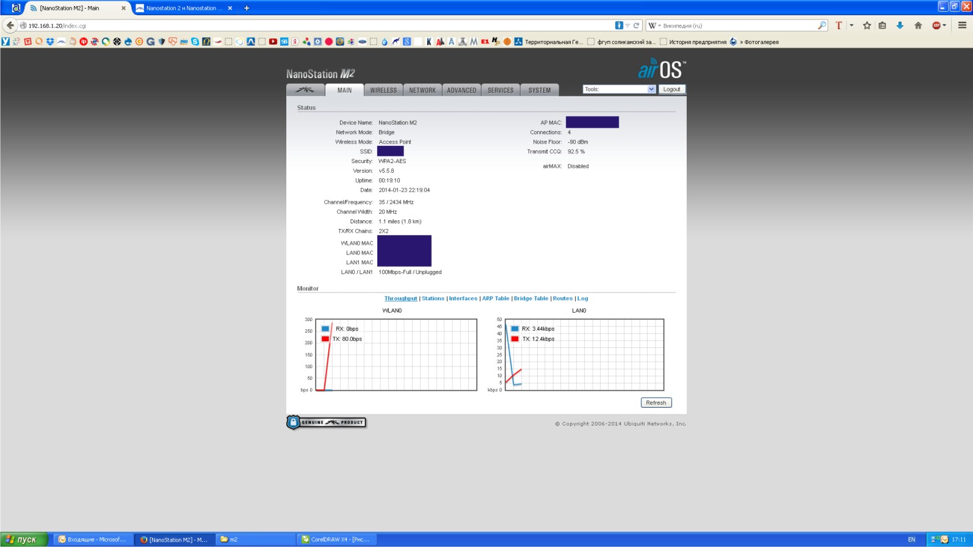Click the blue info icon in address bar
Image resolution: width=973 pixels, height=547 pixels.
619,26
